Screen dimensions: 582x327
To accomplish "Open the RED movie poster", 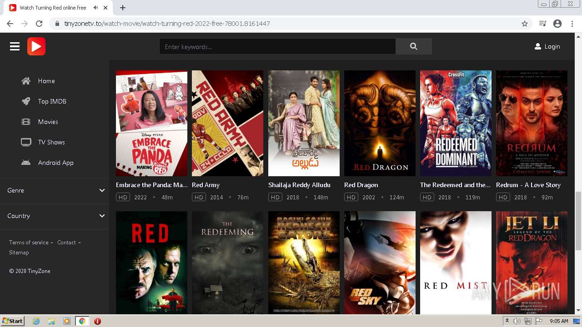I will tap(151, 263).
